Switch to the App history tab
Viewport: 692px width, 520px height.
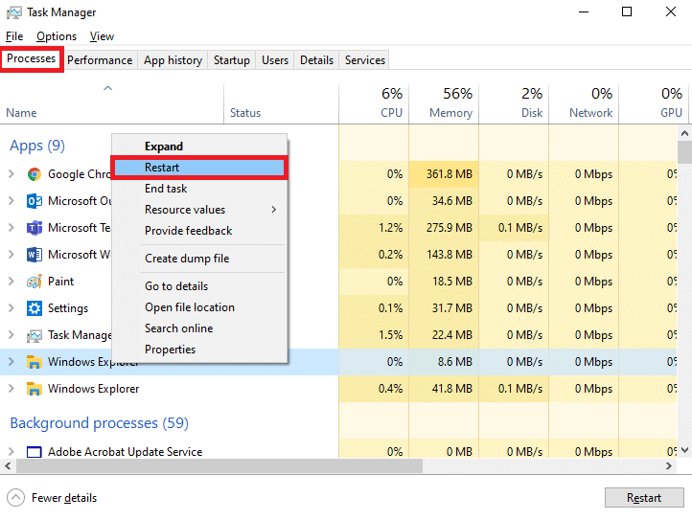tap(173, 60)
